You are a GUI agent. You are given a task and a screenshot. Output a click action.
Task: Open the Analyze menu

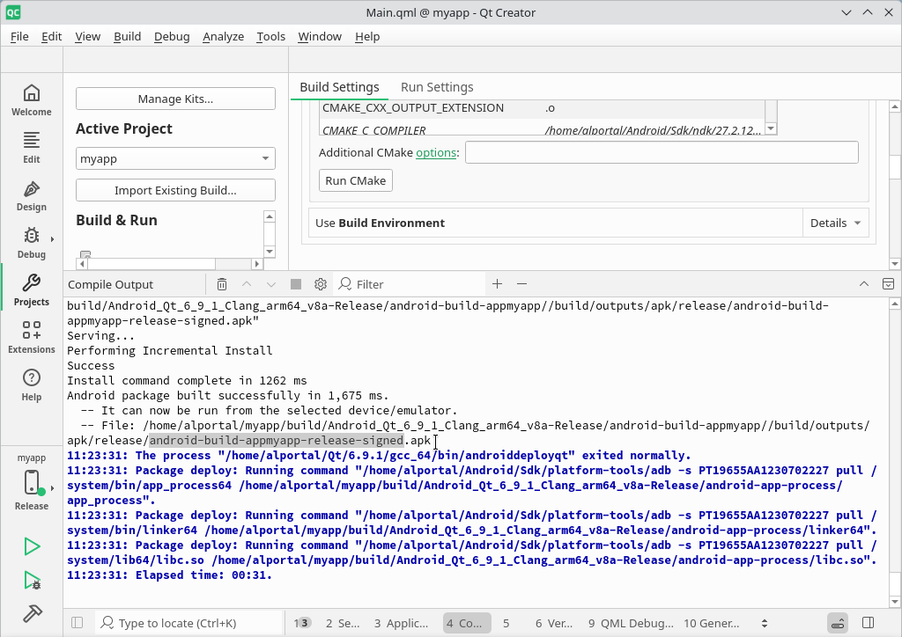(223, 36)
